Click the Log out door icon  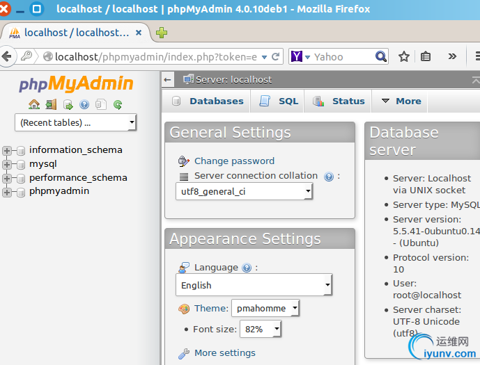coord(51,104)
